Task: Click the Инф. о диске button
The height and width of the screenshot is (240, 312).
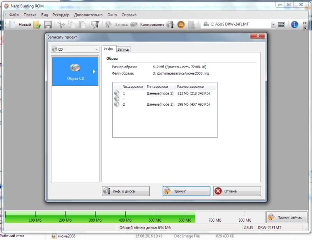Action: pos(126,191)
